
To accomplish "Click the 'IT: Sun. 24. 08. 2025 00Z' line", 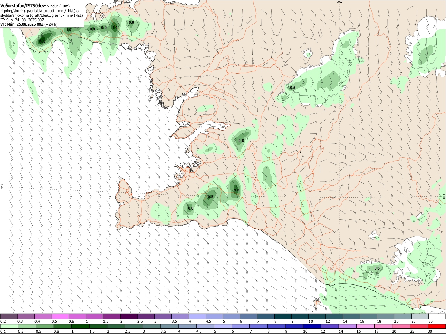I will 22,20.
